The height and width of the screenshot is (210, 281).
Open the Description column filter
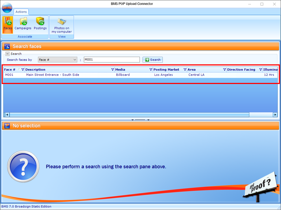click(x=113, y=70)
